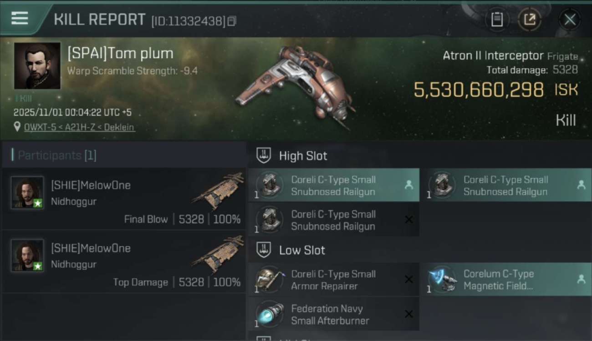Click the Coreli C-Type Small Armor Repairer
This screenshot has height=341, width=592.
(x=333, y=280)
